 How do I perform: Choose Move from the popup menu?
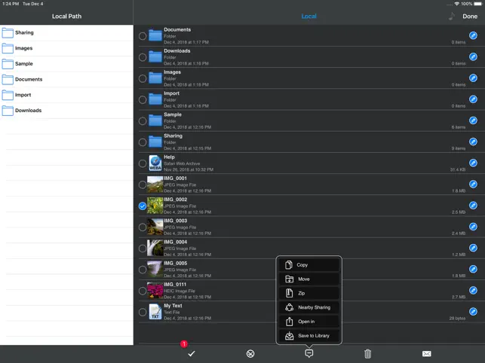[308, 279]
